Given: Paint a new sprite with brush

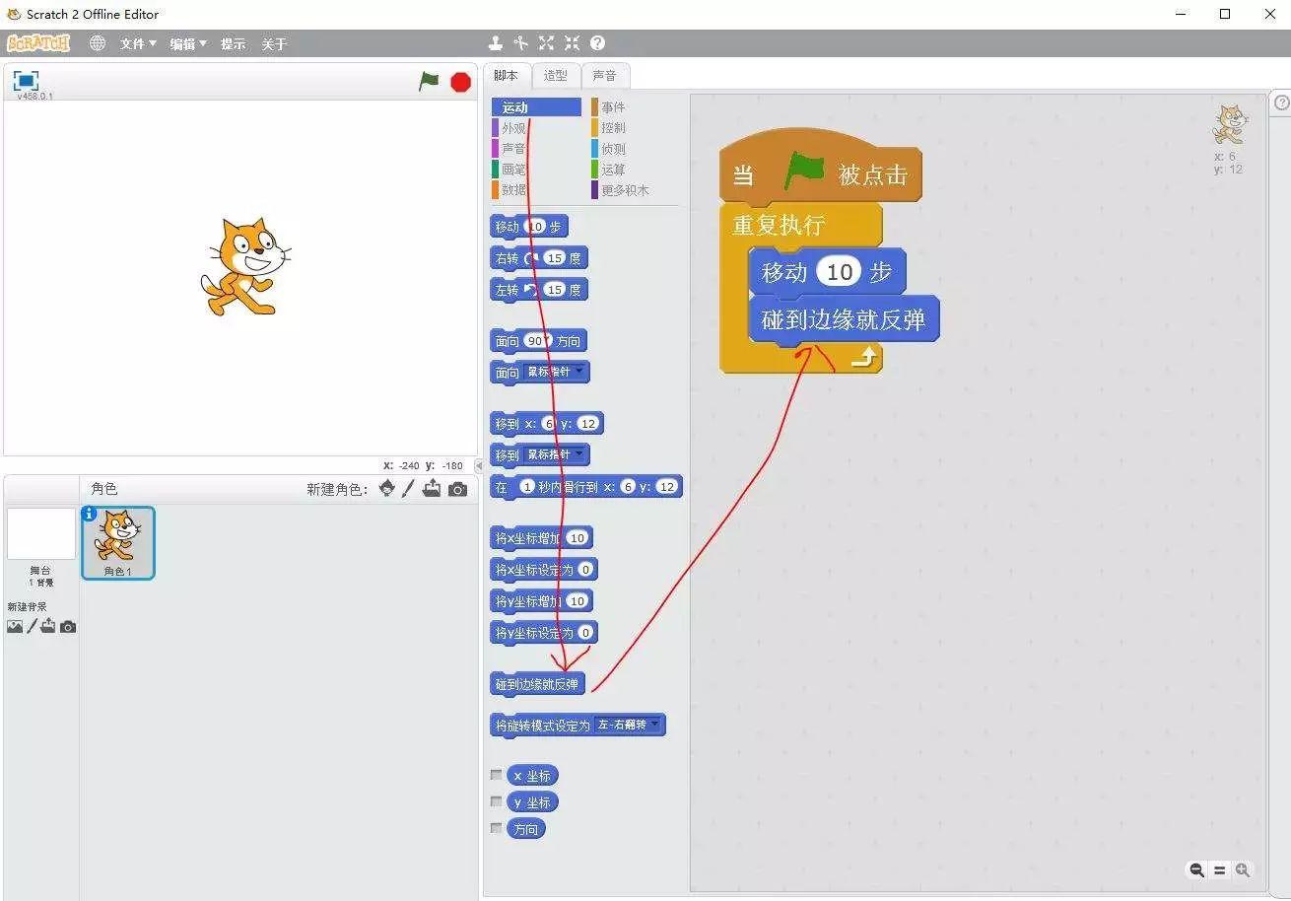Looking at the screenshot, I should click(408, 488).
